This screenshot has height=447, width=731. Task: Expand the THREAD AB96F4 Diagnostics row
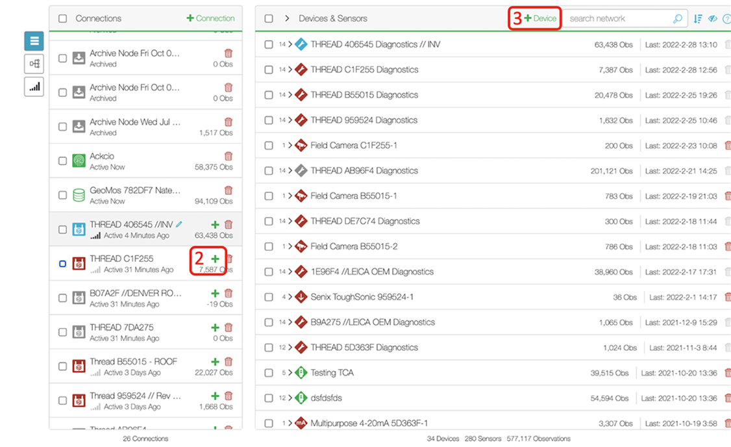tap(290, 170)
